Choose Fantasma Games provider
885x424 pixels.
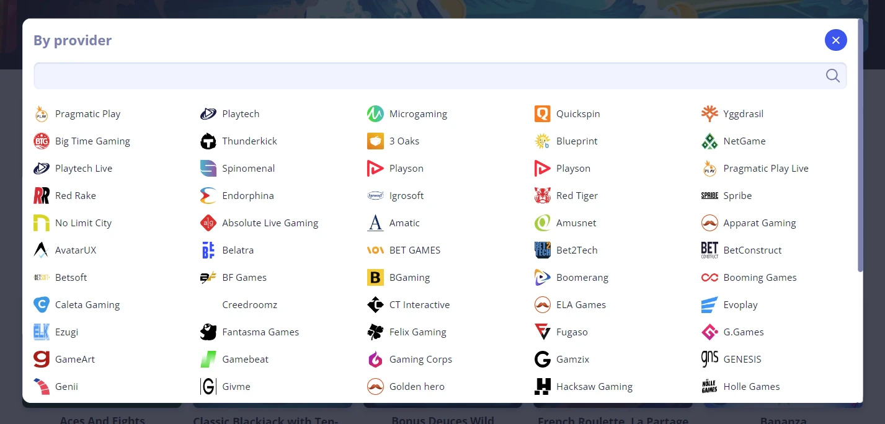tap(250, 332)
